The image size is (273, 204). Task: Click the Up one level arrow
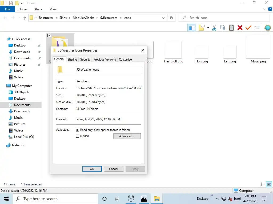[x=25, y=18]
